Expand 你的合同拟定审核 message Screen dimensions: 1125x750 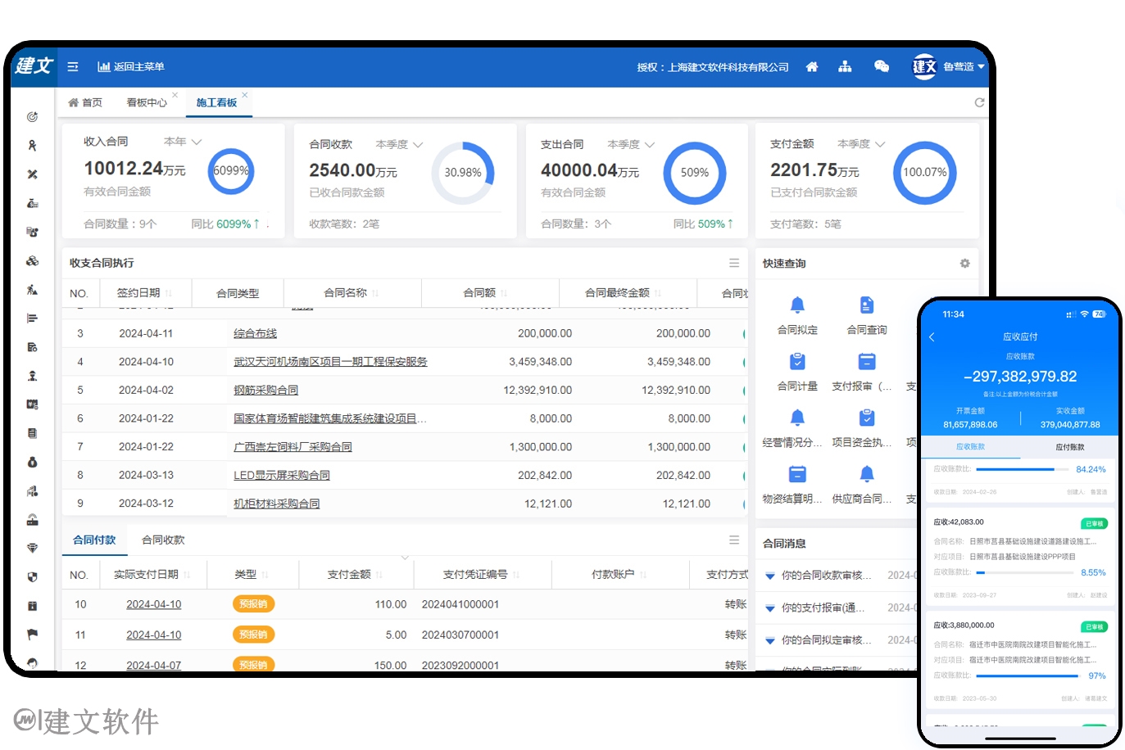[x=770, y=640]
